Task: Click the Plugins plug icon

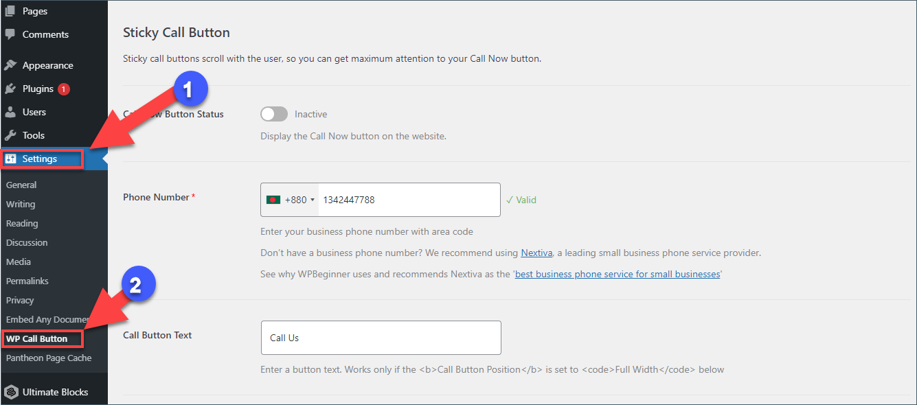Action: coord(10,89)
